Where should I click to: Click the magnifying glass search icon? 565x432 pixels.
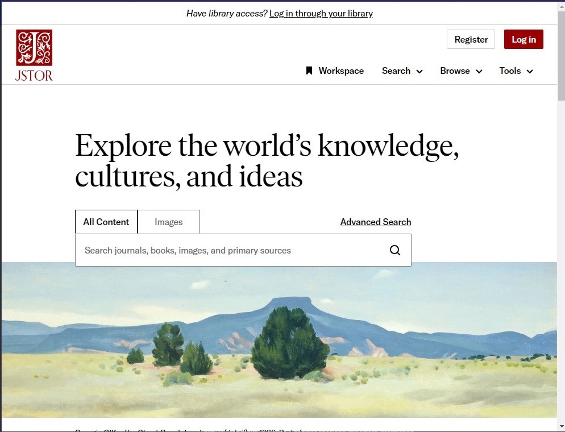click(395, 250)
